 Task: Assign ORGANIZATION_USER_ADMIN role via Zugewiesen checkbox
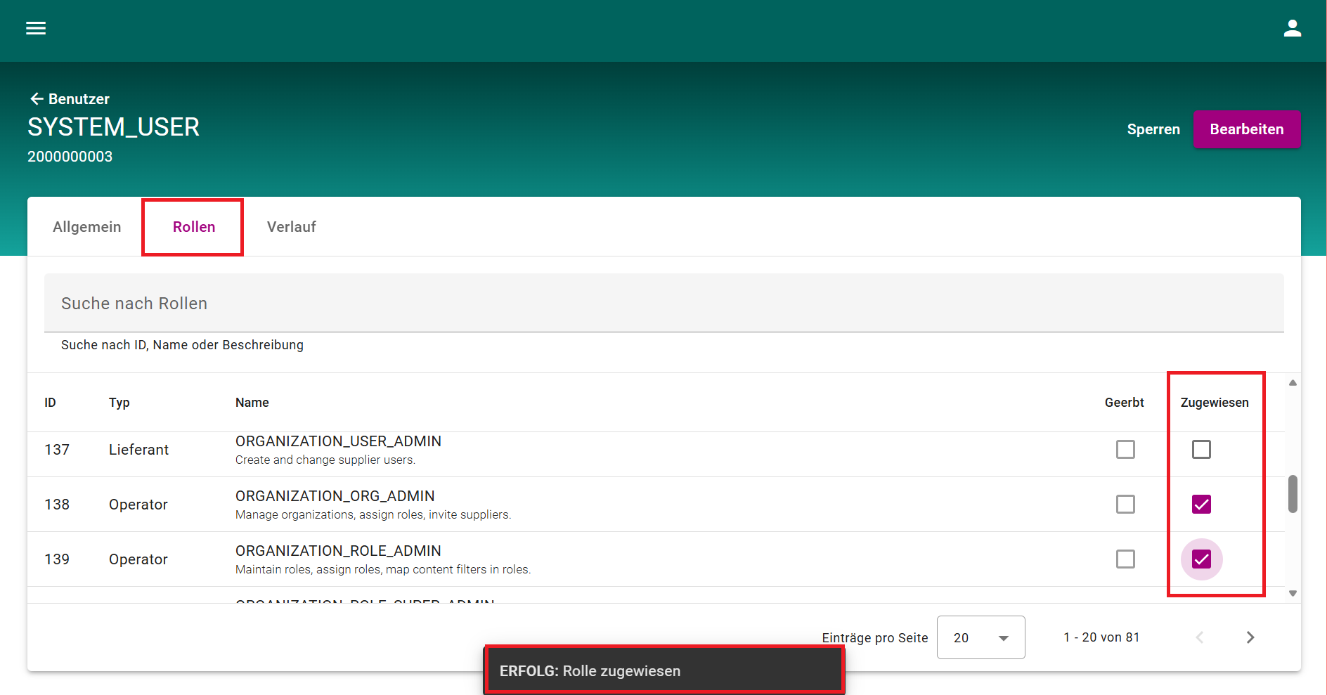[1201, 449]
